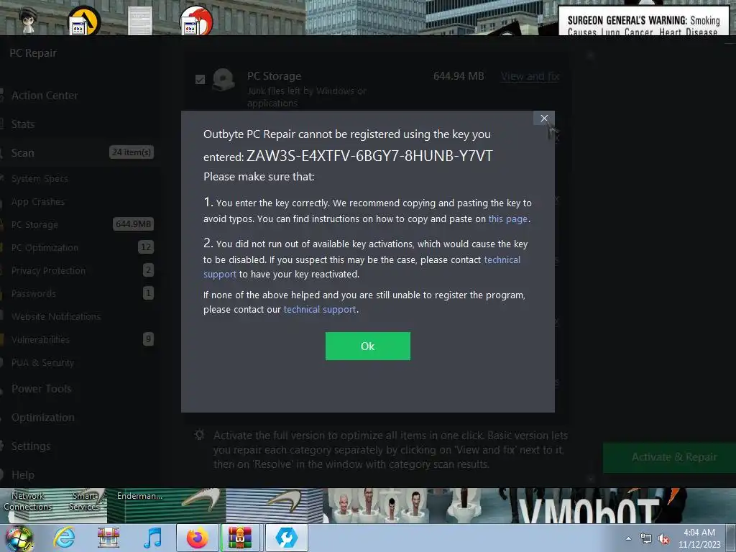Open Help in sidebar

(22, 474)
